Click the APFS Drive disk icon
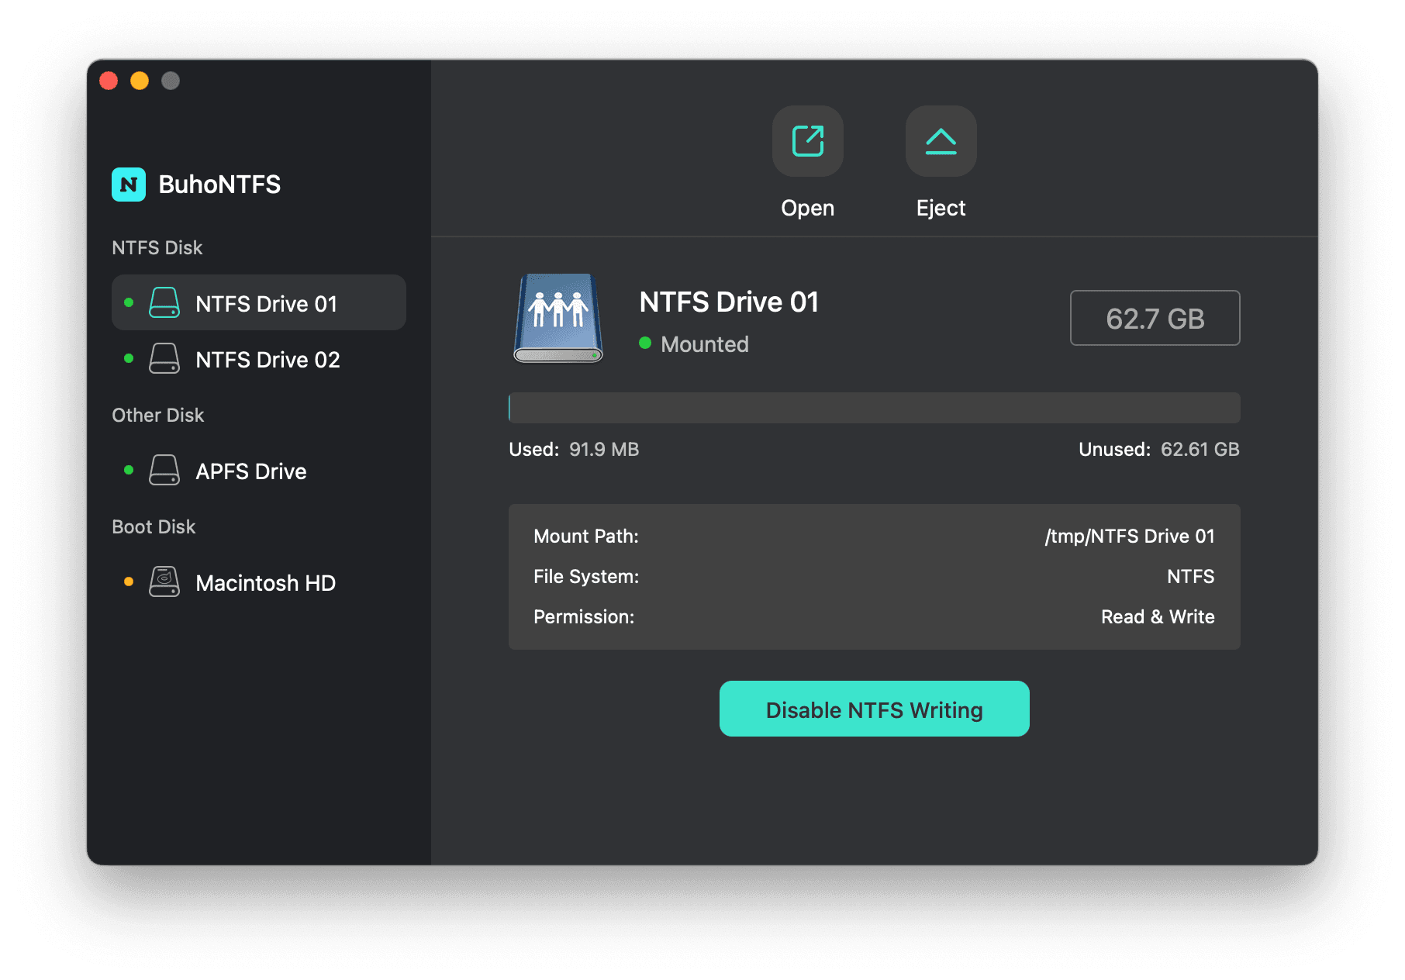Screen dimensions: 1405x980 (164, 471)
